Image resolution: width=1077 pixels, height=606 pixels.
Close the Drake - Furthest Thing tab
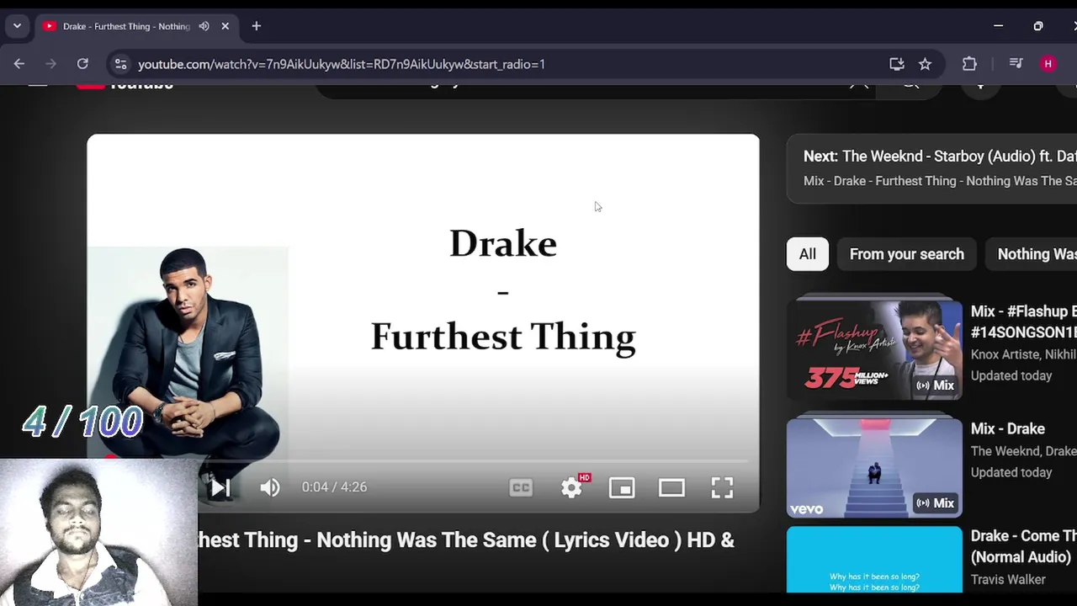tap(225, 26)
